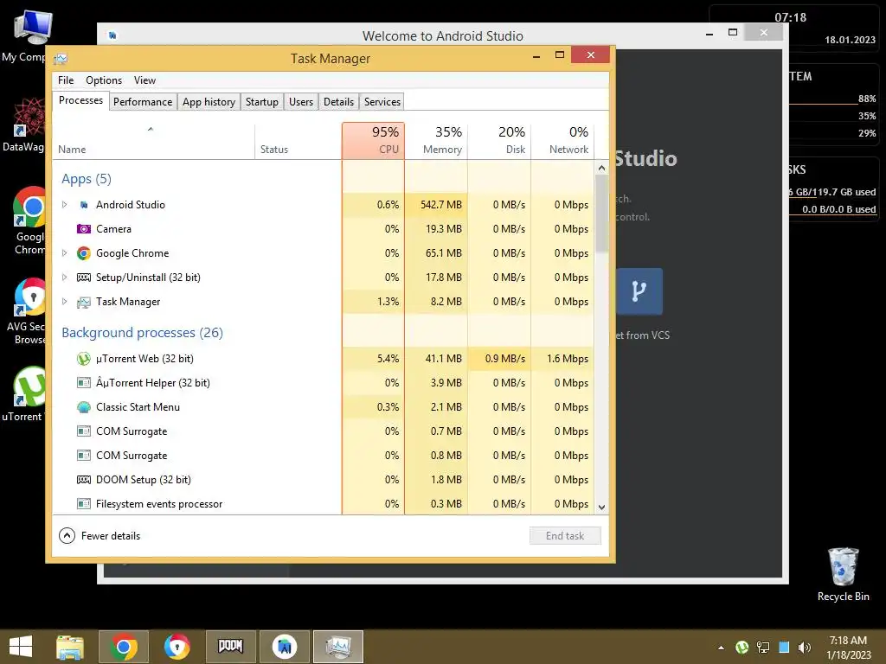Click µTorrent Web's 0.9 MB/s disk value
The image size is (886, 664).
click(504, 359)
